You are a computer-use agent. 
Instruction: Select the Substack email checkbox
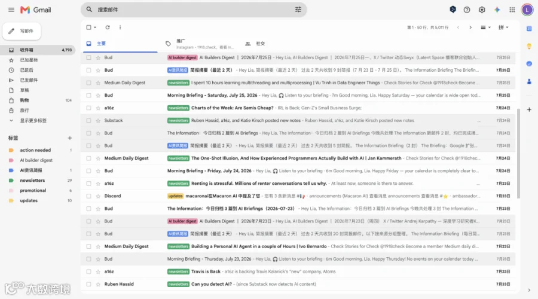pyautogui.click(x=89, y=120)
